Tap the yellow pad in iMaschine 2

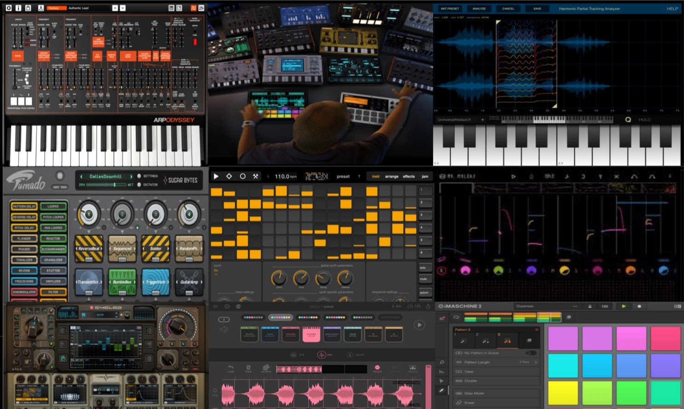tap(563, 394)
